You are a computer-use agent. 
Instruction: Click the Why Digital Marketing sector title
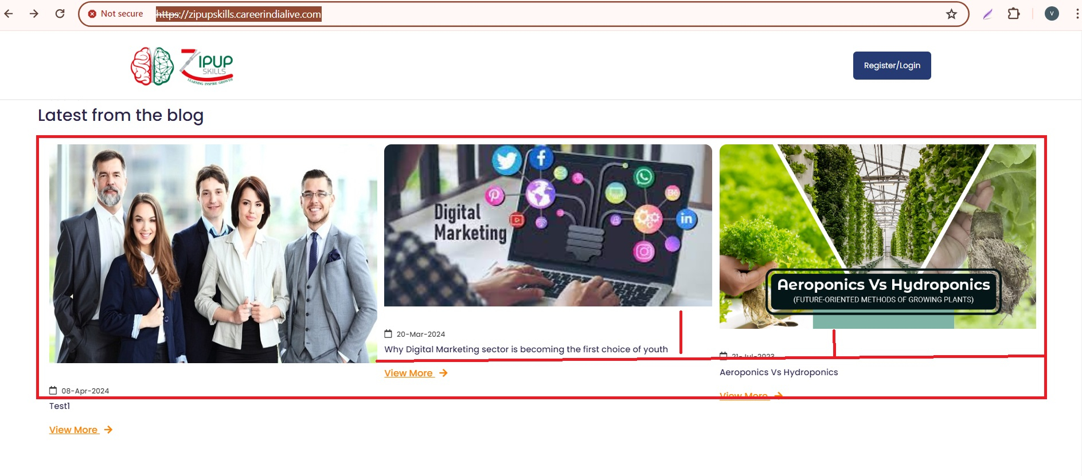pyautogui.click(x=526, y=349)
